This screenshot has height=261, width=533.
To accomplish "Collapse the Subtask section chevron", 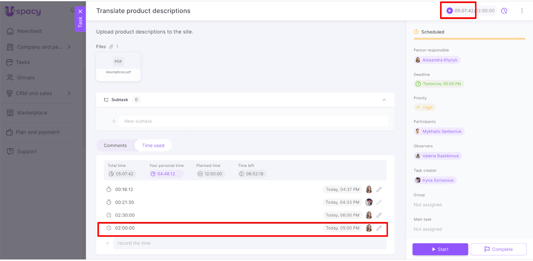I will point(384,100).
